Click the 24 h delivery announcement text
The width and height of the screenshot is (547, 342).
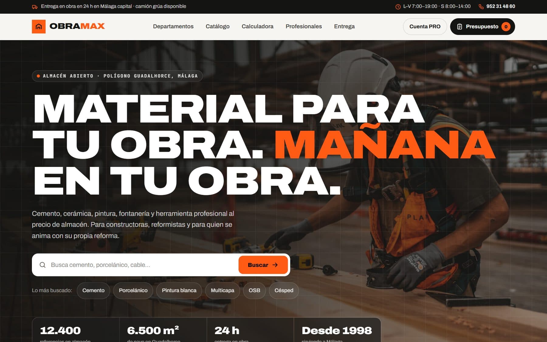[113, 6]
